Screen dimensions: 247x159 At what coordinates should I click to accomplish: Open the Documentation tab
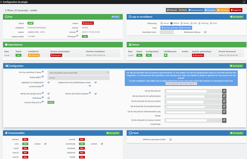[x=196, y=10]
